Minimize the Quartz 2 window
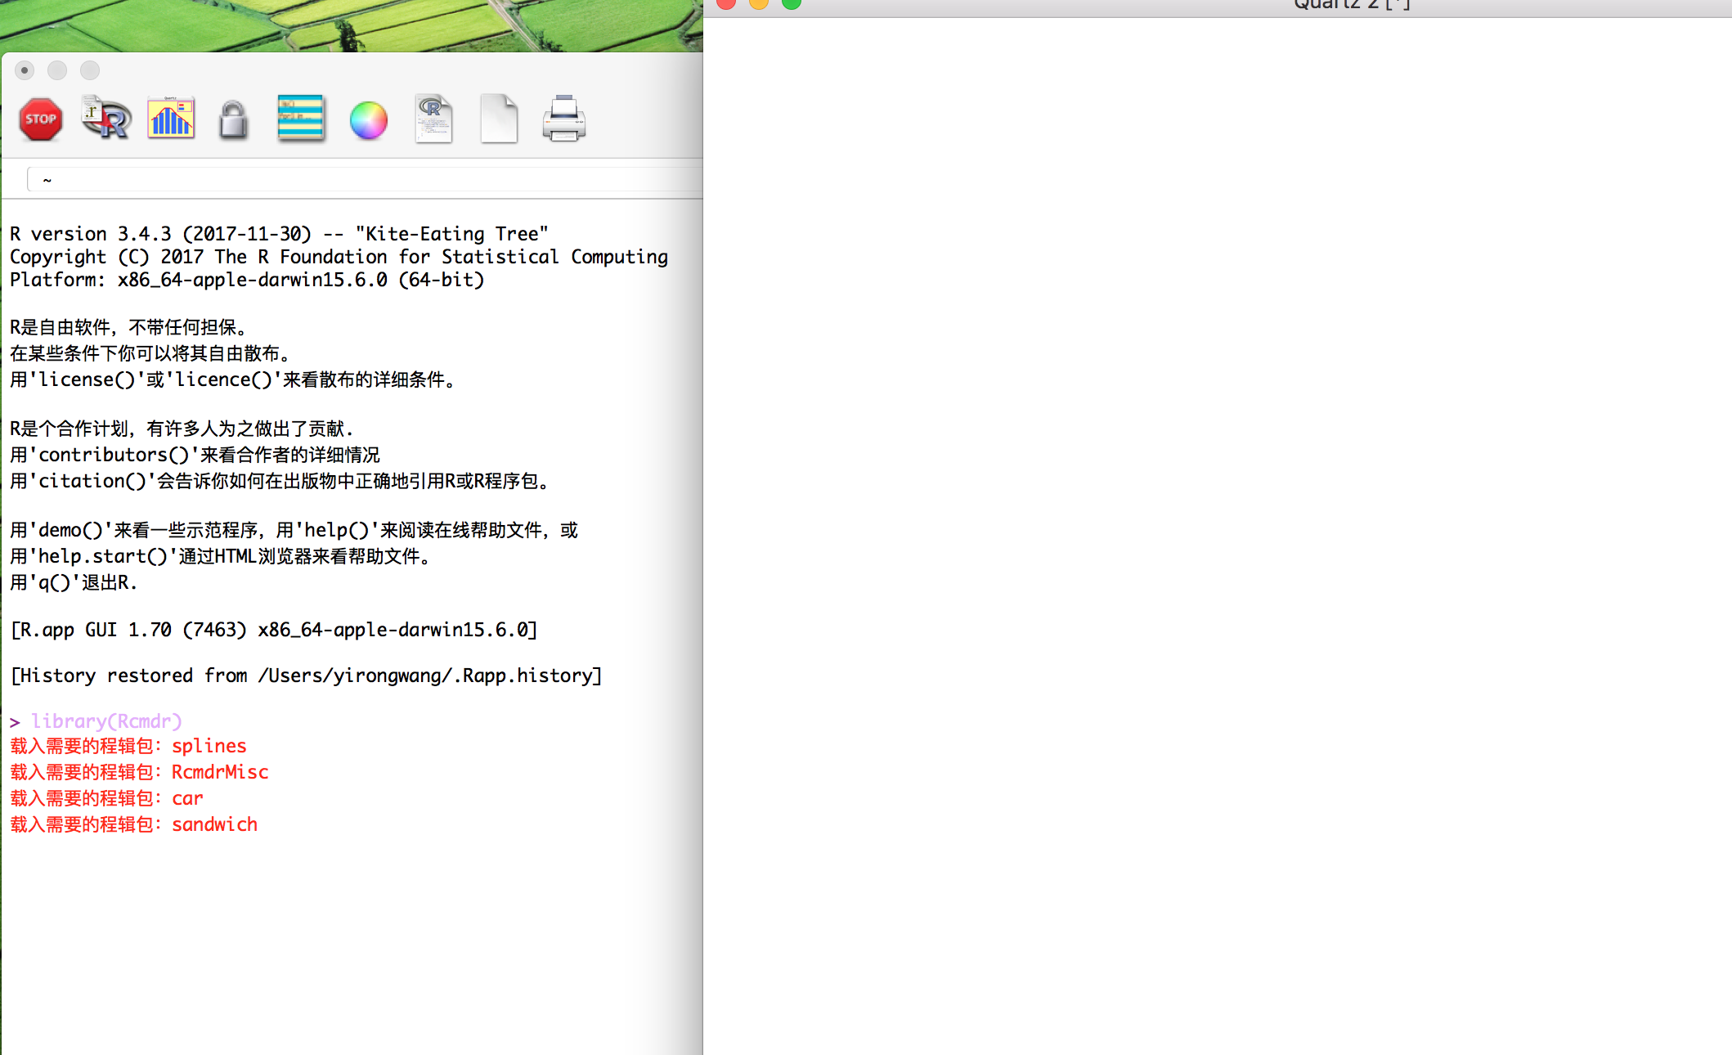Screen dimensions: 1732x1055 point(759,3)
